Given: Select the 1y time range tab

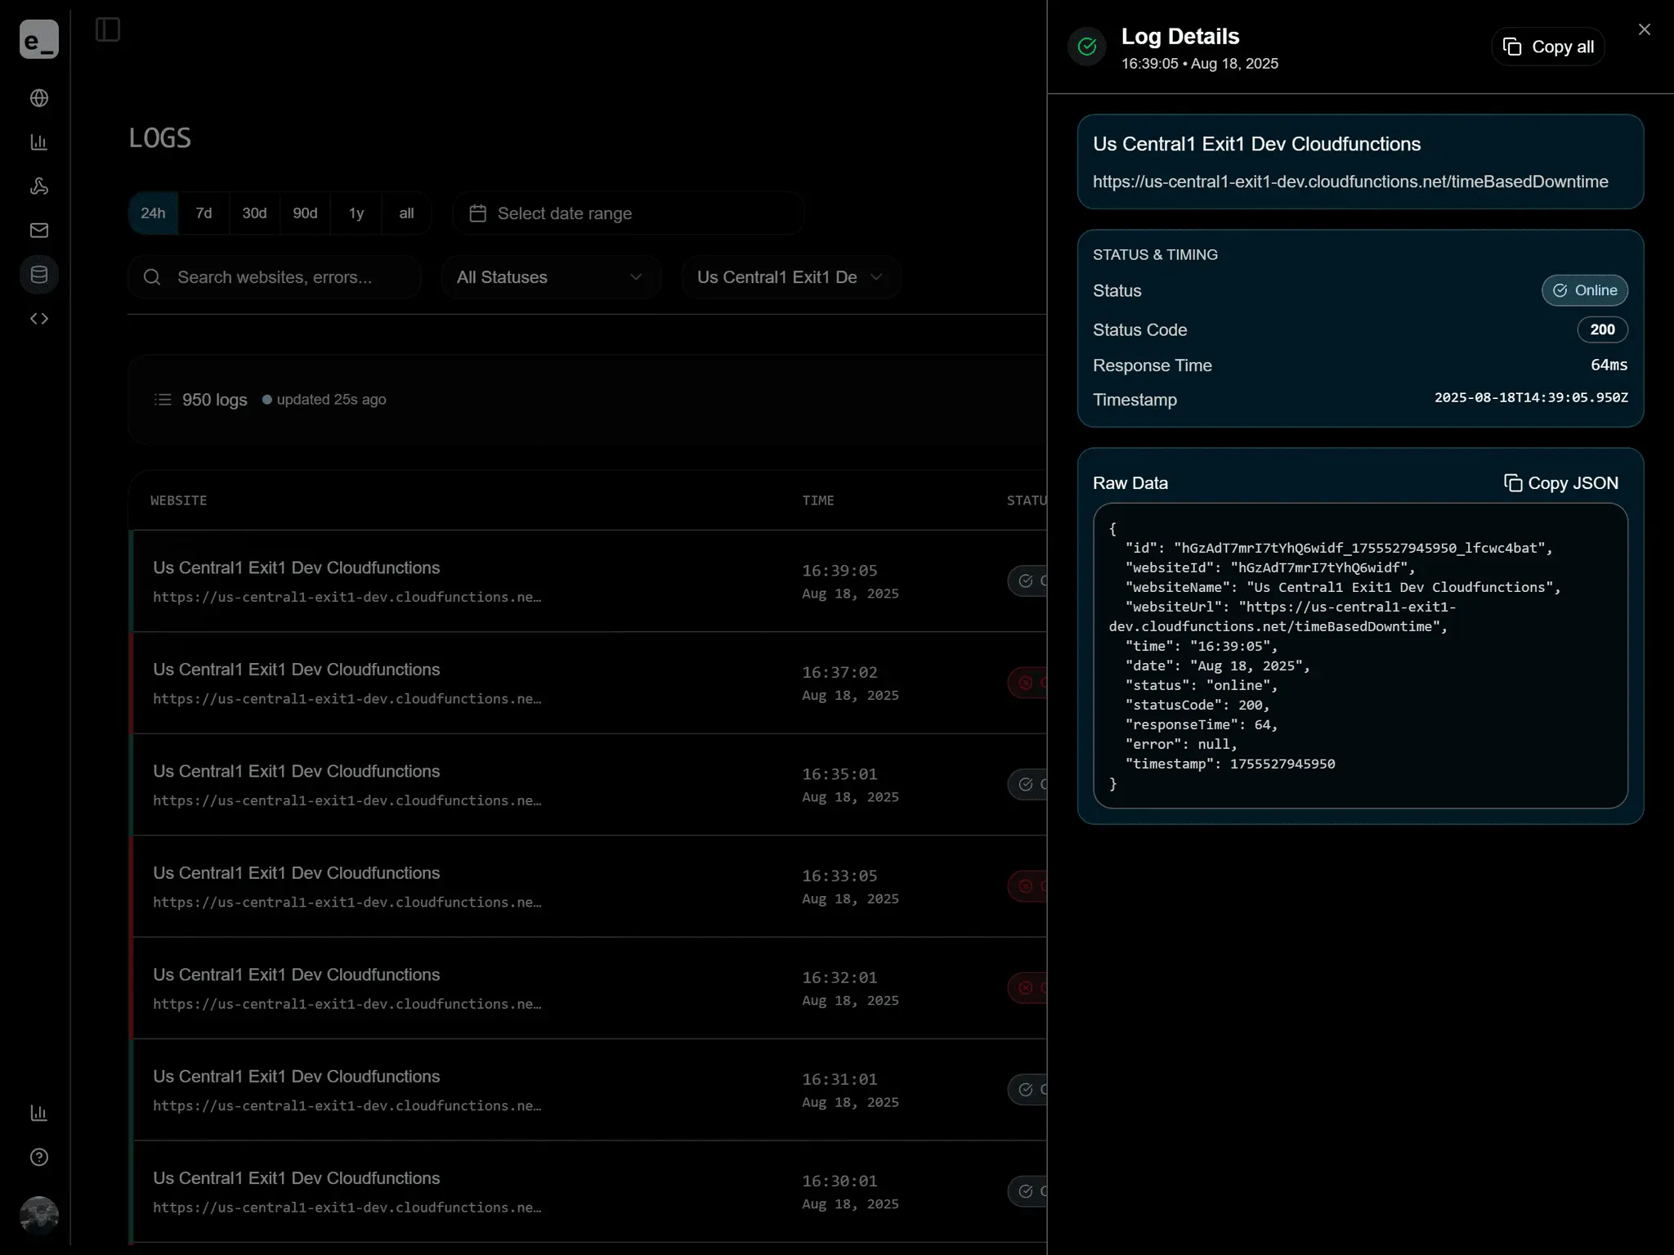Looking at the screenshot, I should 356,213.
